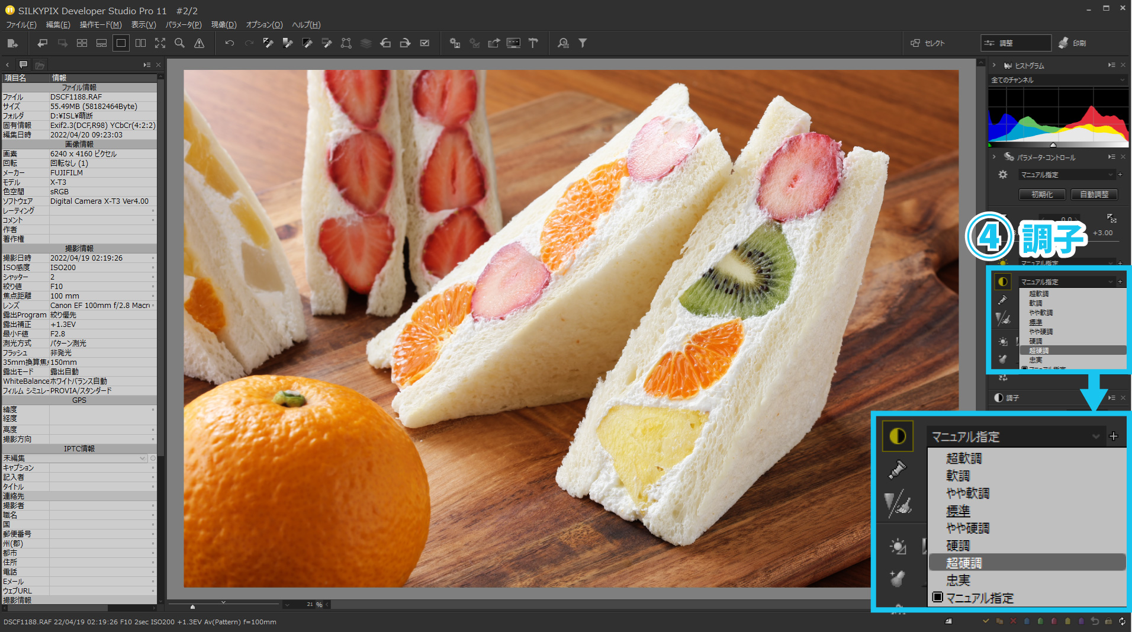Click the zoom slider handle below preview
The image size is (1132, 632).
click(192, 607)
